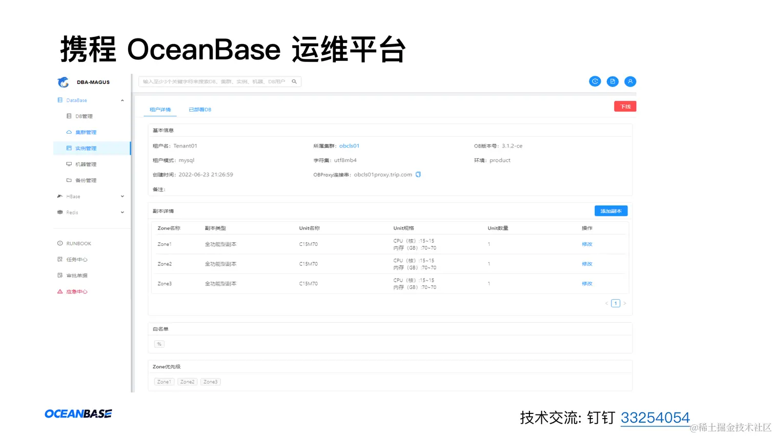Viewport: 775px width, 436px height.
Task: Go to previous page with the pagination arrow
Action: (606, 303)
